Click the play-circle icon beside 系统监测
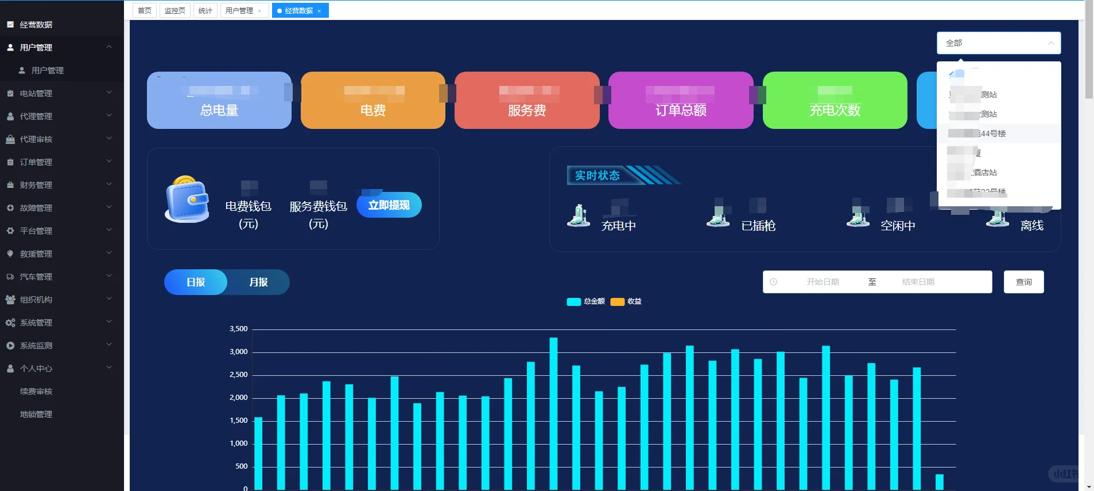 tap(10, 345)
